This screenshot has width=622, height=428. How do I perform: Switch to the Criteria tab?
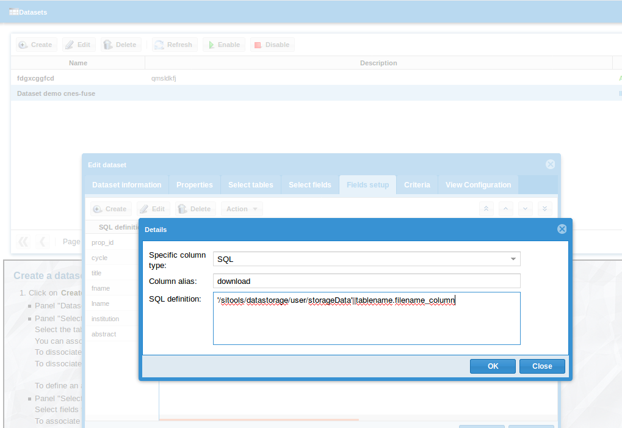point(418,184)
